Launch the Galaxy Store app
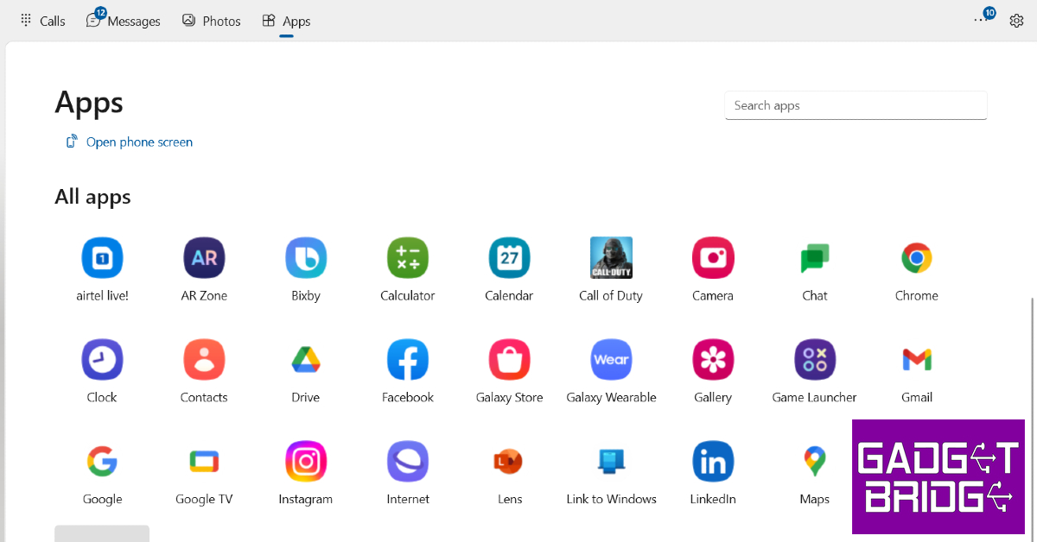 click(x=509, y=360)
